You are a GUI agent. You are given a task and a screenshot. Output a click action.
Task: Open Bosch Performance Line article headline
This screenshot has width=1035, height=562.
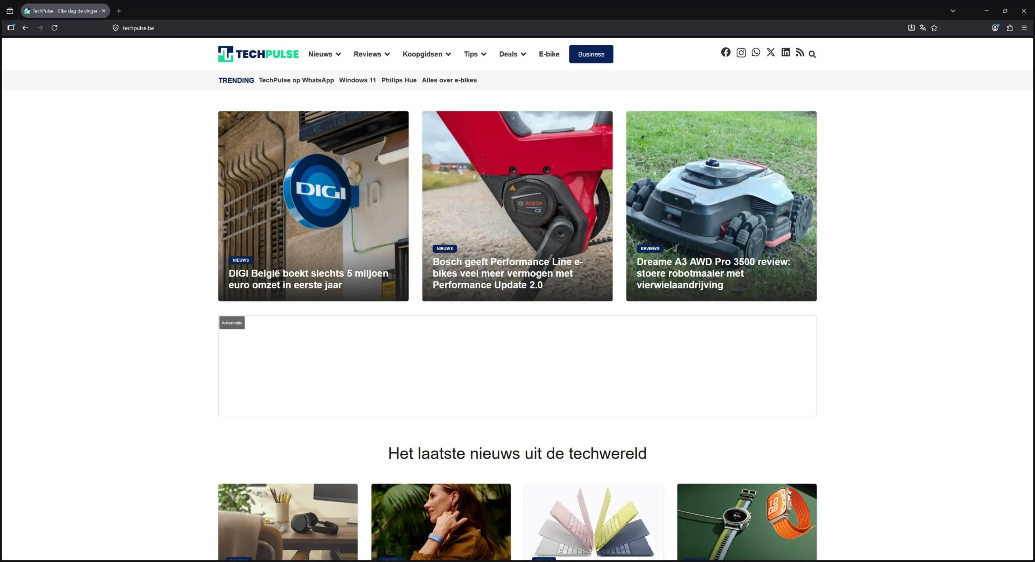[508, 273]
